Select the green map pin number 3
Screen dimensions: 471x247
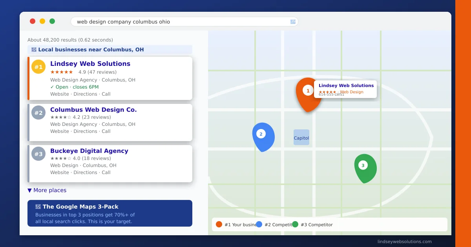tap(365, 168)
